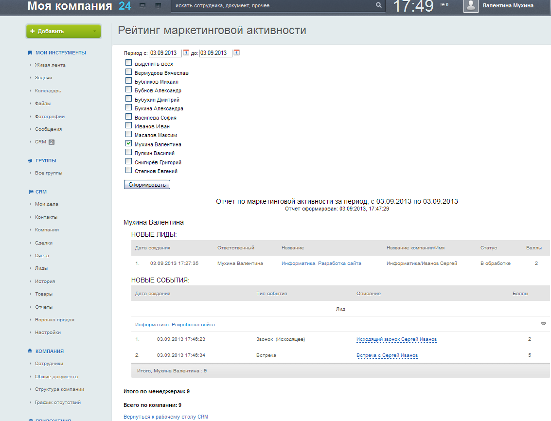Click the search magnifier icon
Image resolution: width=551 pixels, height=421 pixels.
pyautogui.click(x=379, y=6)
